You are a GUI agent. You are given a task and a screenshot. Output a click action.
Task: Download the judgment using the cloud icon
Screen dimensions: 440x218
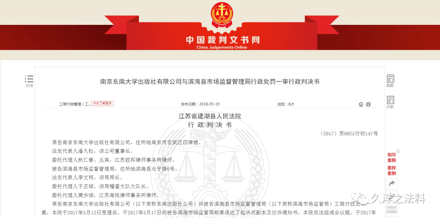361,104
